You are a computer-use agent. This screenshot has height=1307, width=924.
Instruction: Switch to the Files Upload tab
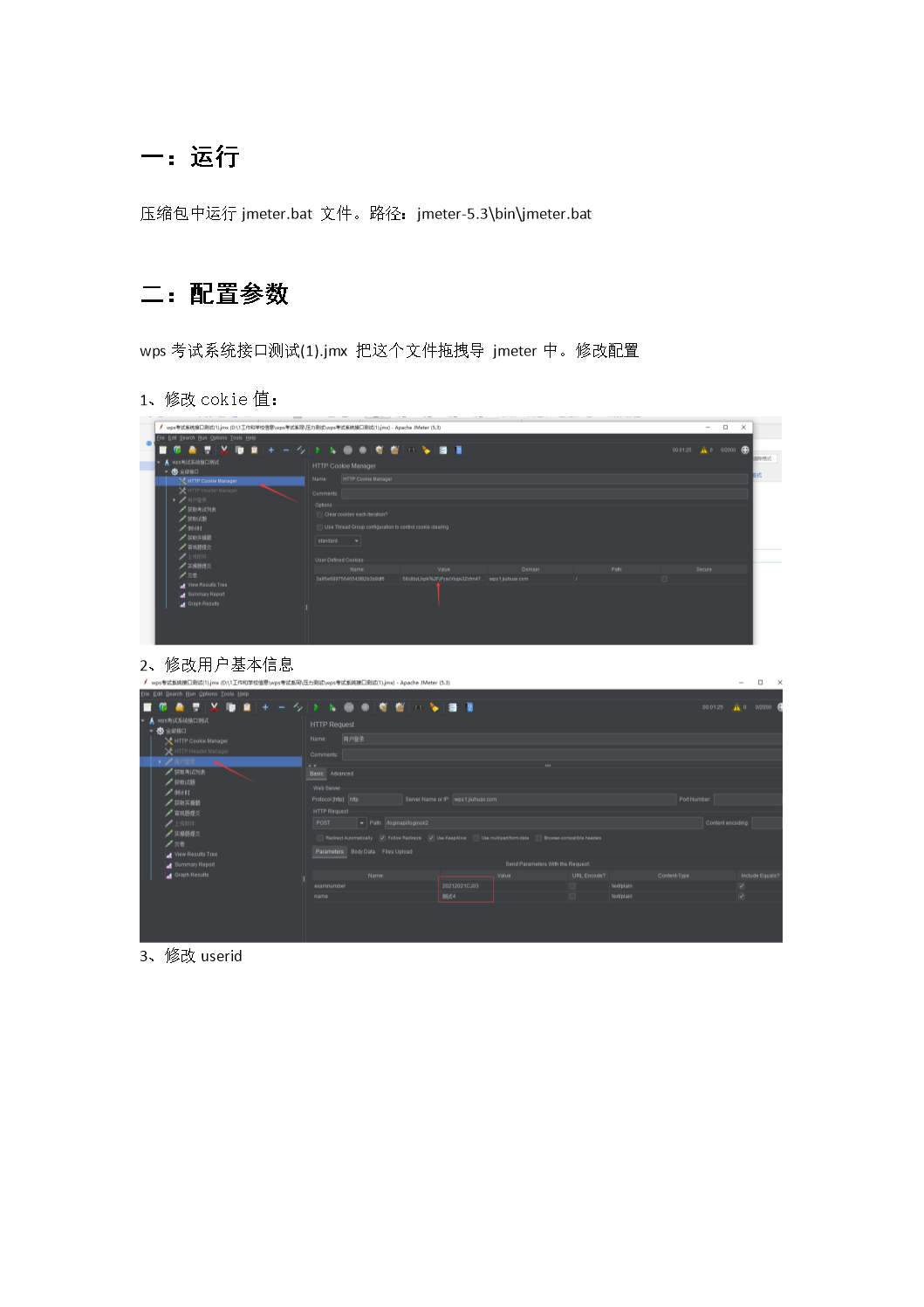tap(397, 852)
